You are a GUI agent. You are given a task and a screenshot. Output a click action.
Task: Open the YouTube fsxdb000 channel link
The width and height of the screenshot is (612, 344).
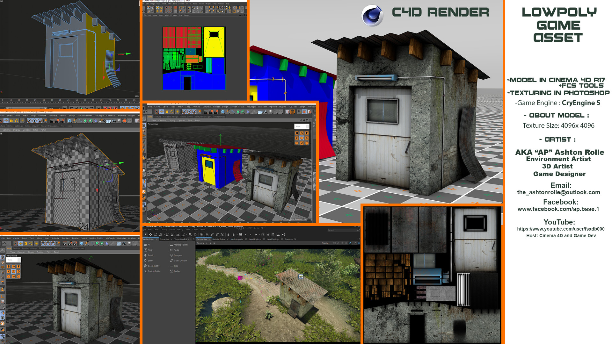point(560,229)
